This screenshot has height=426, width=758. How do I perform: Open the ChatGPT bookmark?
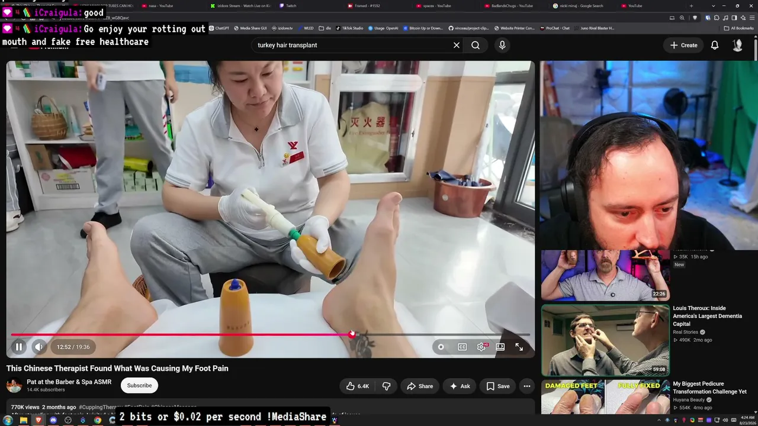(219, 28)
